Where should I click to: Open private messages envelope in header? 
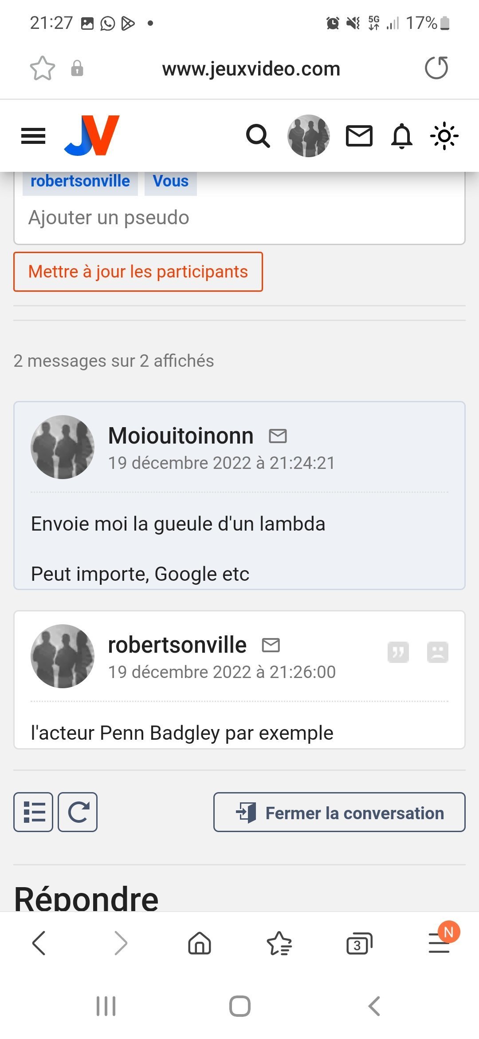tap(359, 136)
